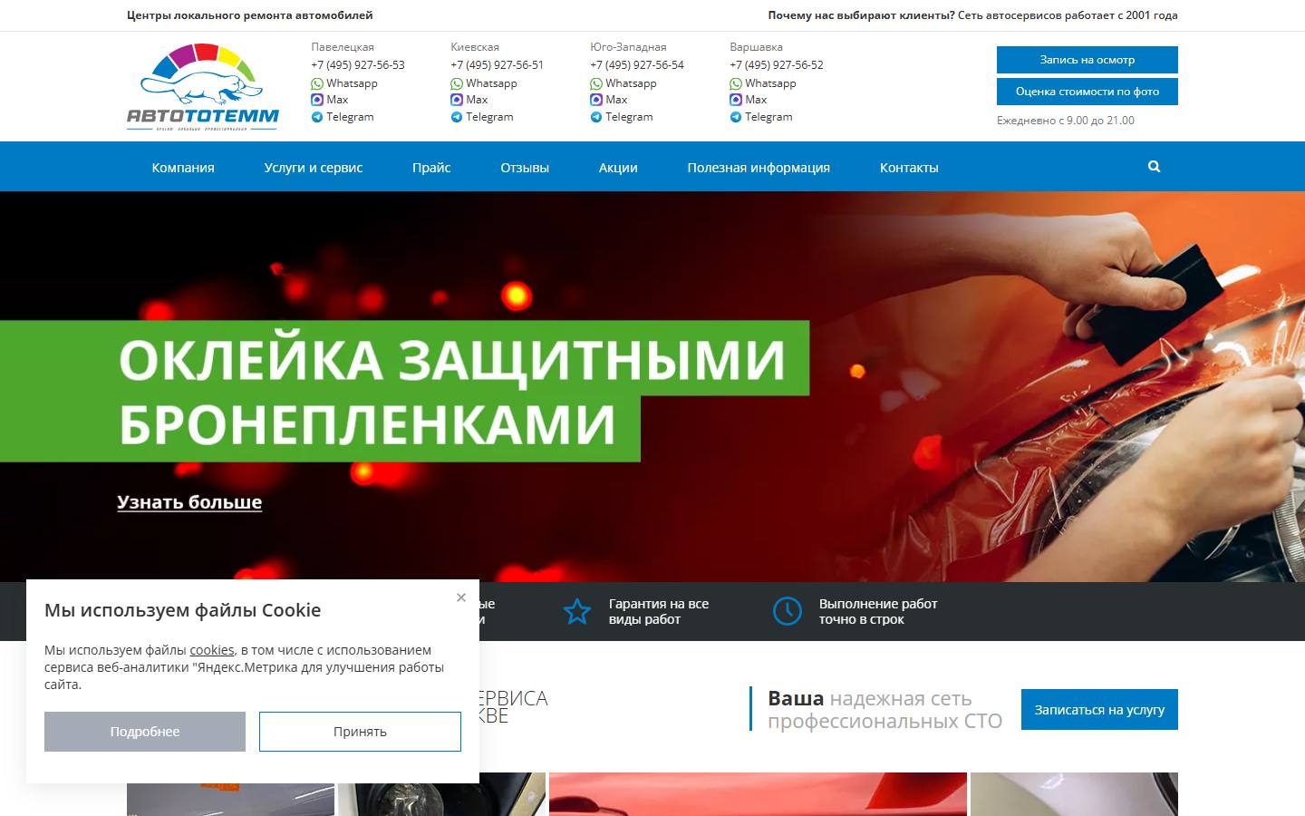This screenshot has height=816, width=1305.
Task: Open Whatsapp icon under Киевская
Action: pyautogui.click(x=457, y=83)
